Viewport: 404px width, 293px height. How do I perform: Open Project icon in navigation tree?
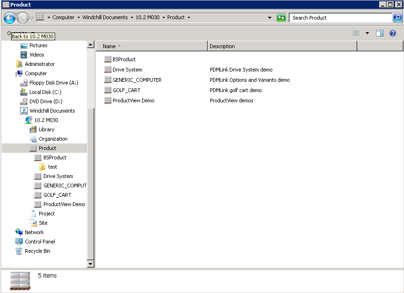(x=33, y=214)
